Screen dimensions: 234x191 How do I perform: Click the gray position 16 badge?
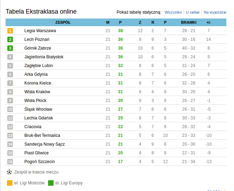(x=10, y=162)
